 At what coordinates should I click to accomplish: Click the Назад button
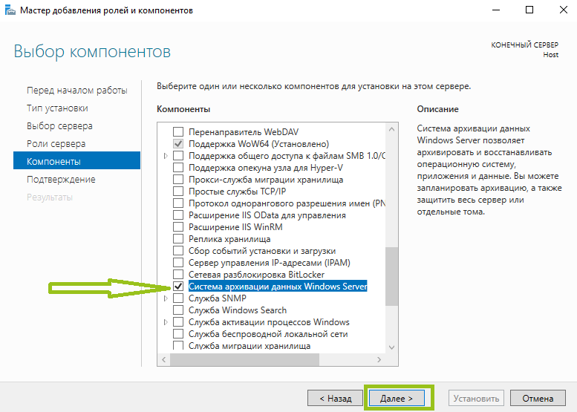pyautogui.click(x=335, y=399)
